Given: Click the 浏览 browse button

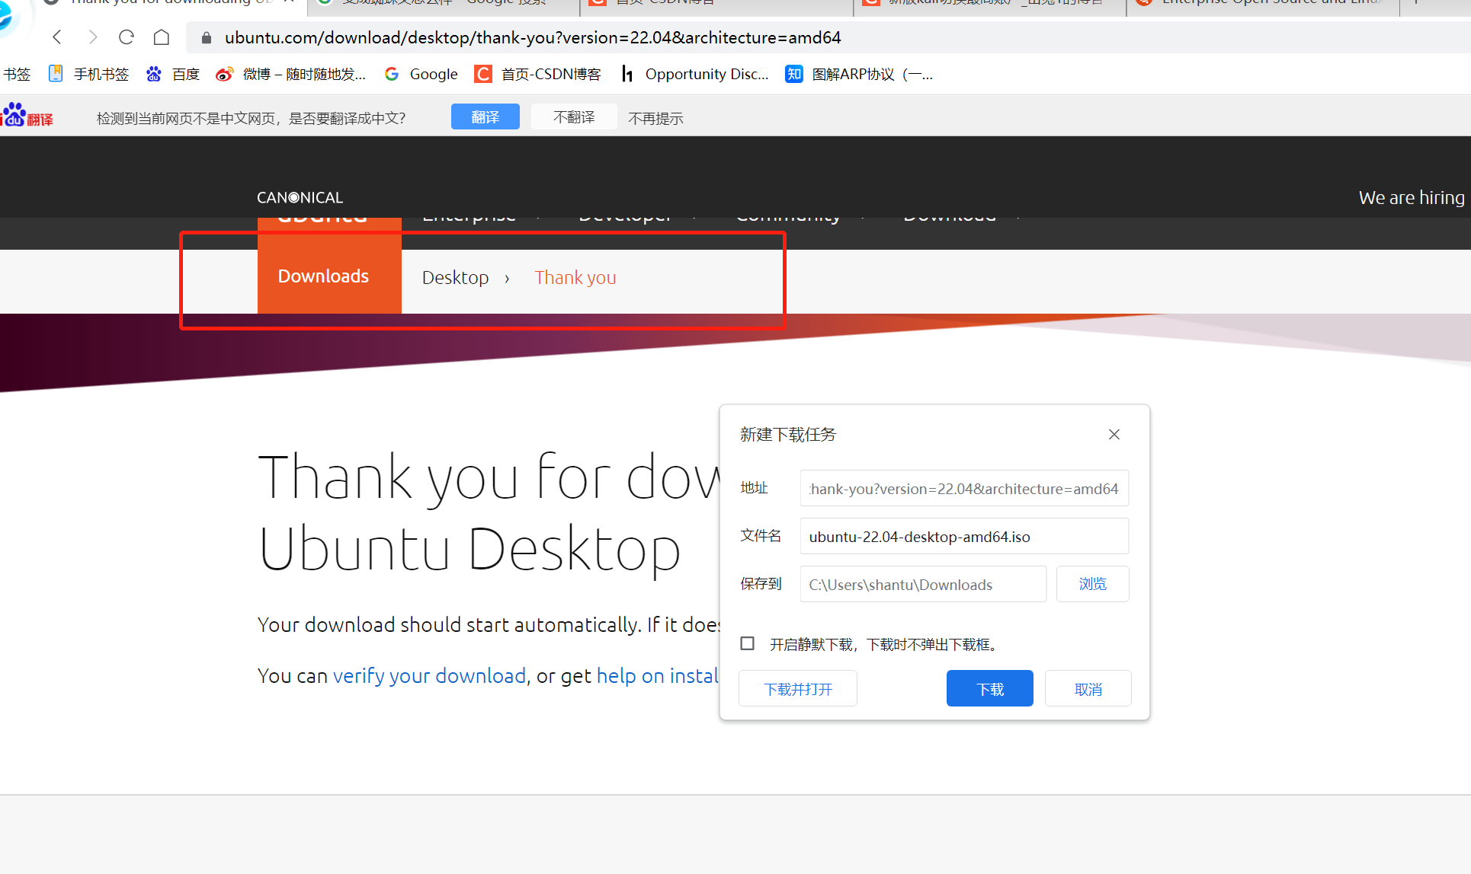Looking at the screenshot, I should pyautogui.click(x=1092, y=584).
